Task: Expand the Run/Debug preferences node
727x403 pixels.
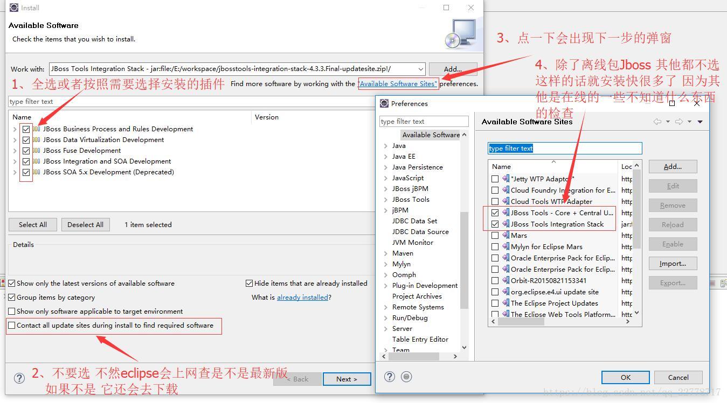Action: point(386,318)
